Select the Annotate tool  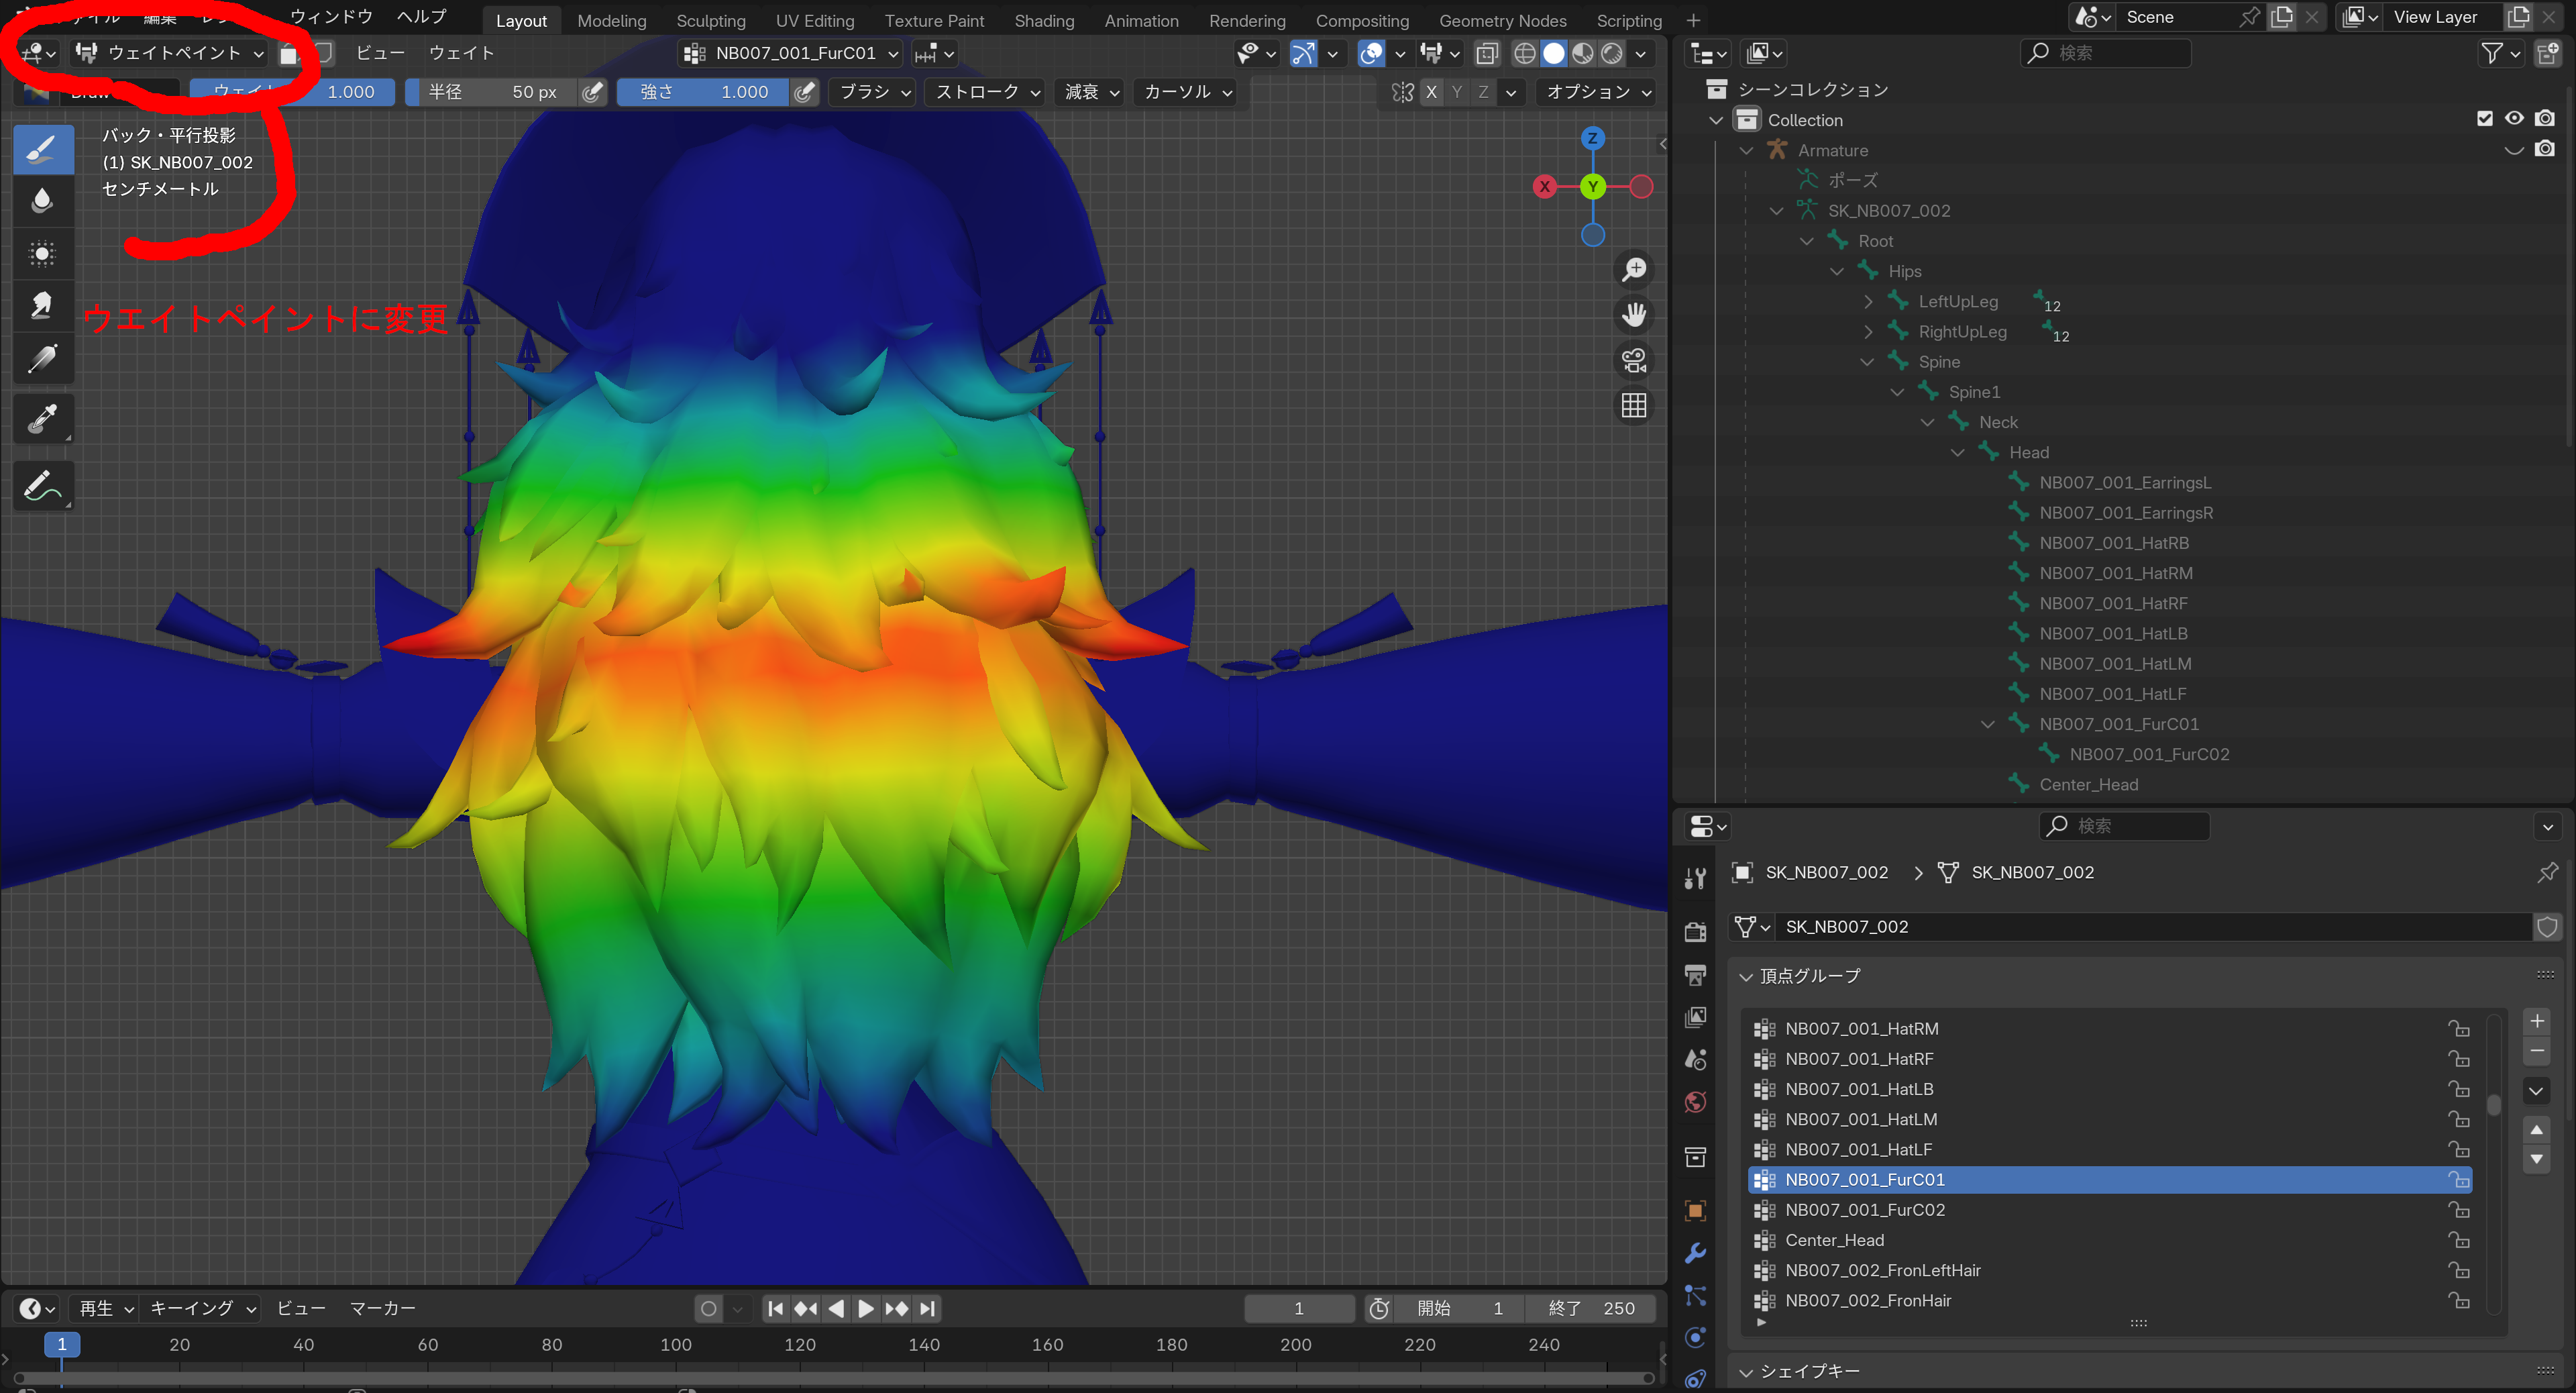pos(42,486)
